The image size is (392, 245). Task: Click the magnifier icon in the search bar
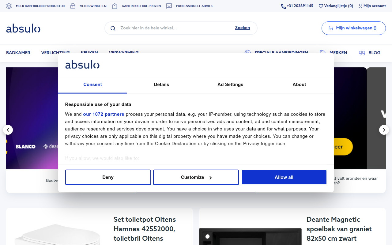pyautogui.click(x=113, y=28)
